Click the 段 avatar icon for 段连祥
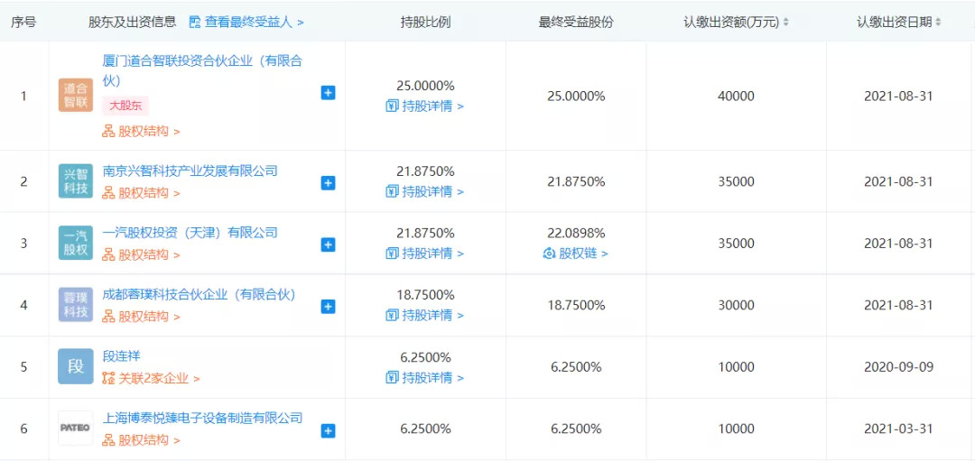Screen dimensions: 975x461 click(76, 366)
